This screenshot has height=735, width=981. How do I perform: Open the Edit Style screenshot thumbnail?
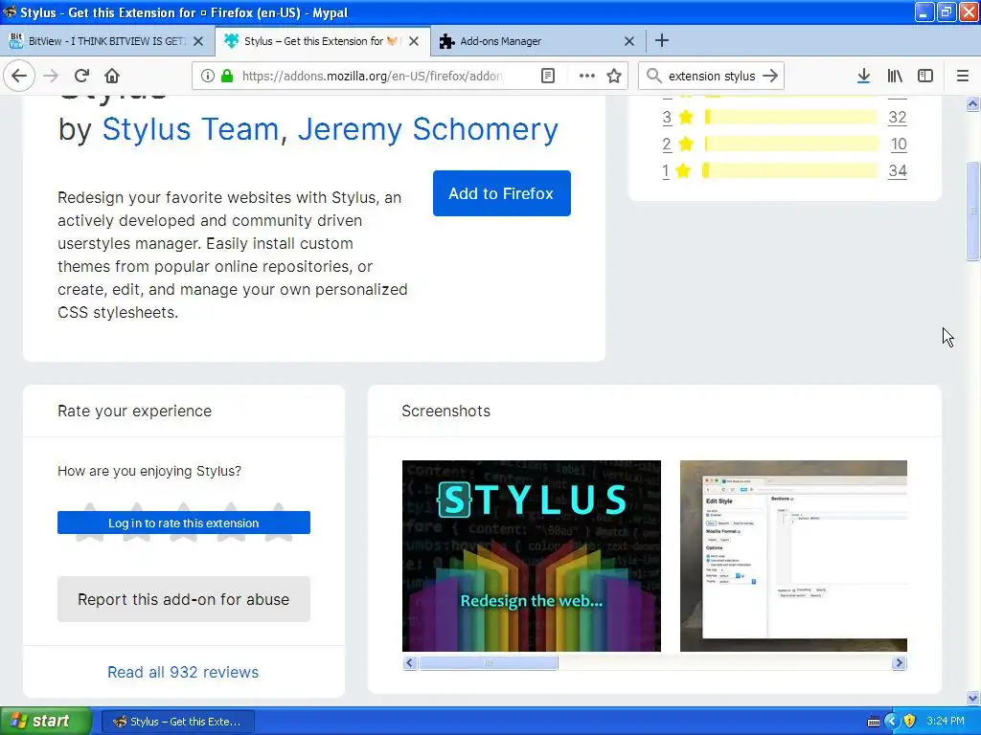point(793,556)
